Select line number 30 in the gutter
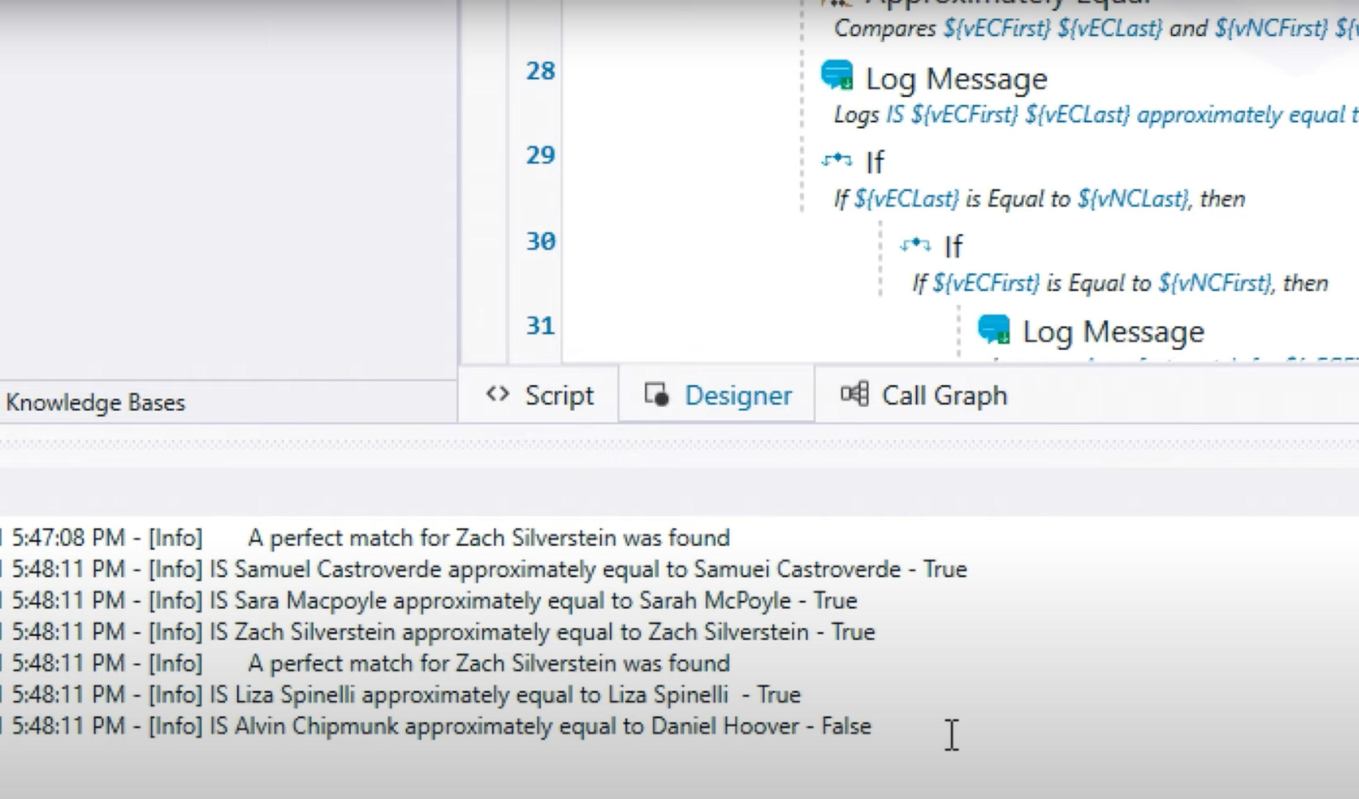The width and height of the screenshot is (1359, 799). (x=540, y=241)
